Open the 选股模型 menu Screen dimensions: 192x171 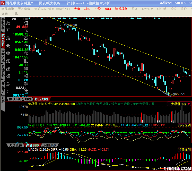point(121,9)
